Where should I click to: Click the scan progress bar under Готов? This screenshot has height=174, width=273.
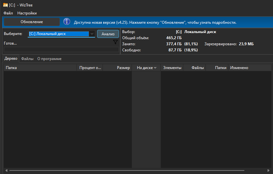click(x=61, y=49)
